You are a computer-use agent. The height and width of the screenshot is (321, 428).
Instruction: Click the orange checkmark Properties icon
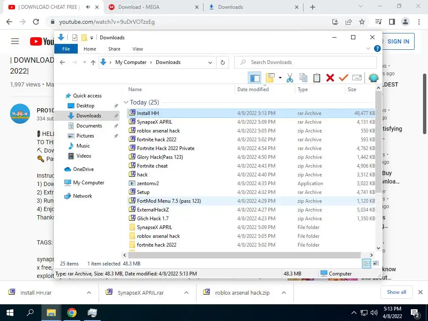[x=343, y=78]
